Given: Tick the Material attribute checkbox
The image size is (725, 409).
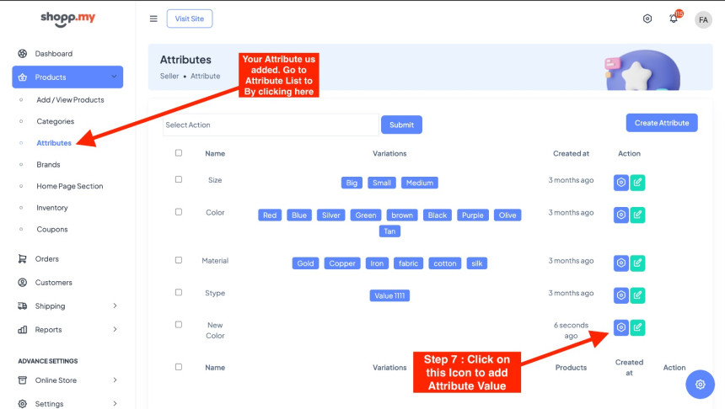Looking at the screenshot, I should click(x=179, y=260).
